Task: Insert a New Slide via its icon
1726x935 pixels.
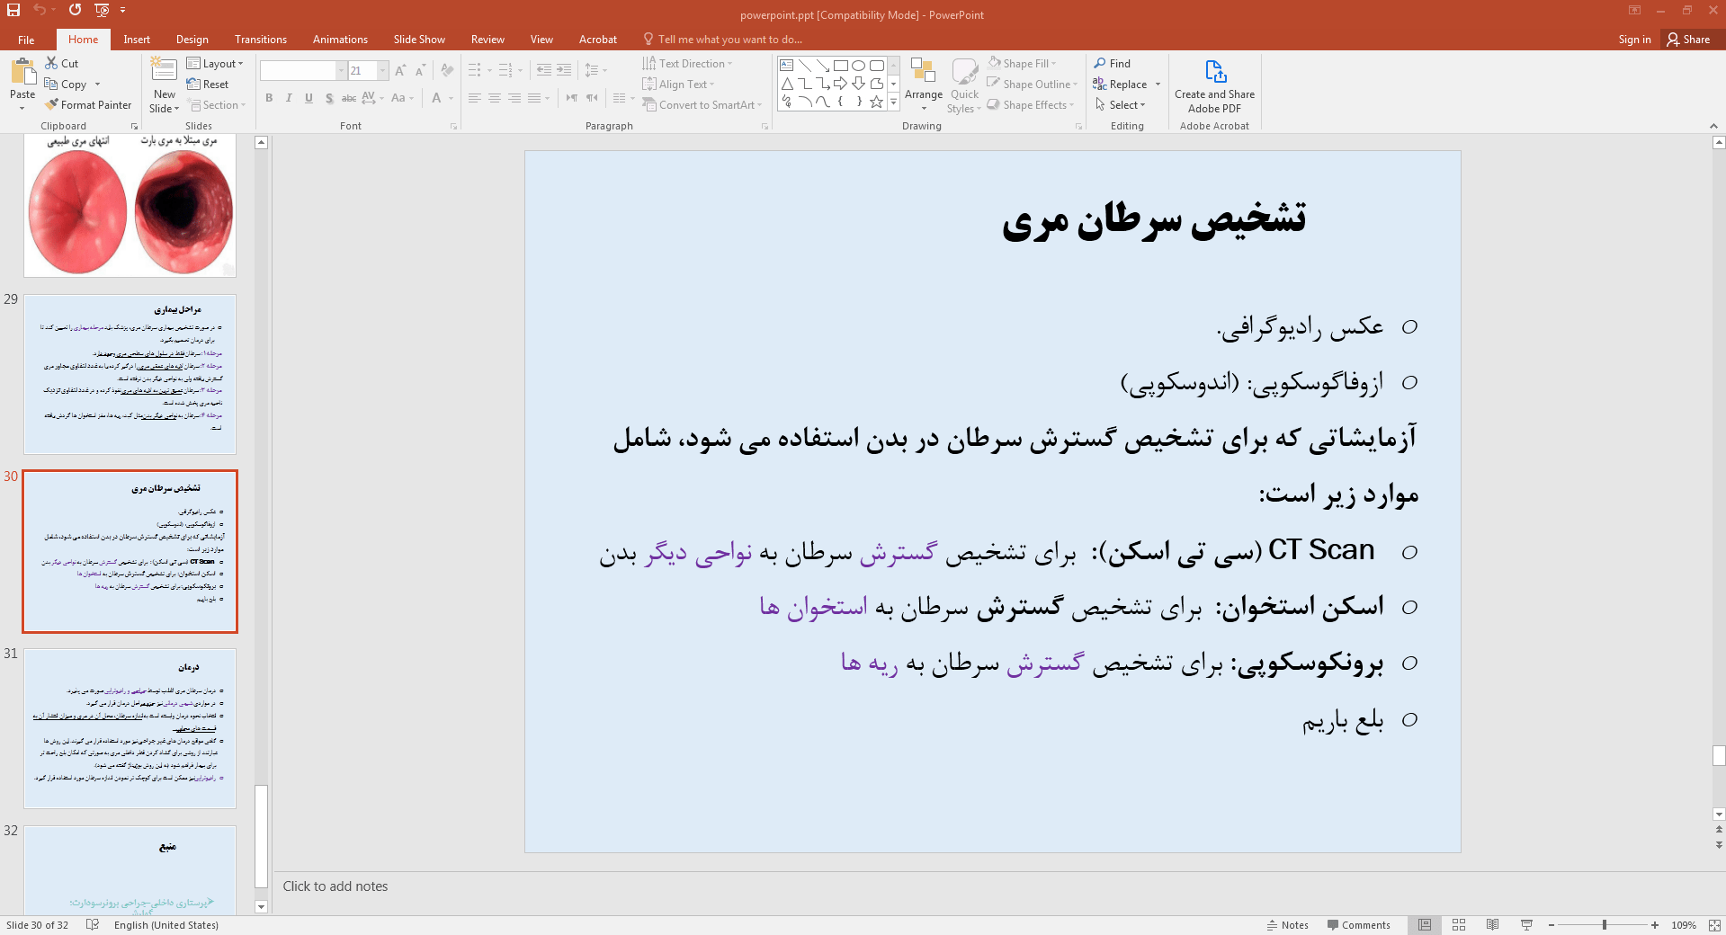Action: click(164, 71)
